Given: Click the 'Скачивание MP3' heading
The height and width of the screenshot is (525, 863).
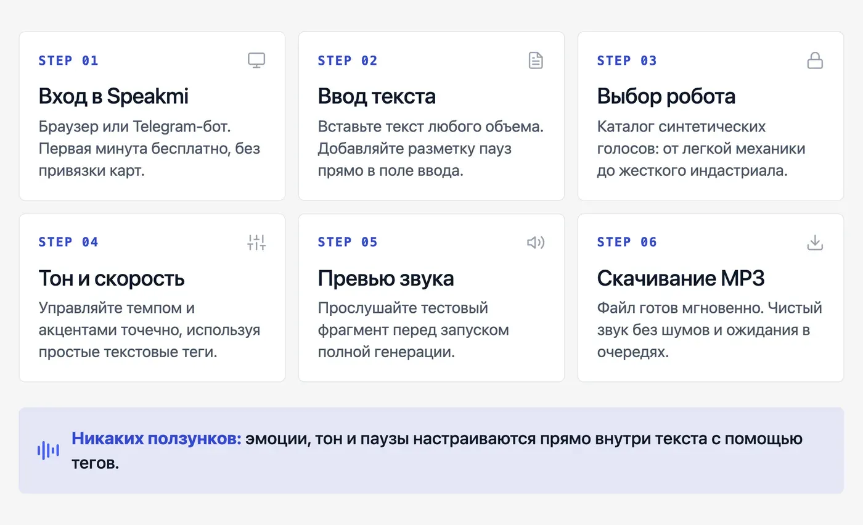Looking at the screenshot, I should (x=681, y=278).
